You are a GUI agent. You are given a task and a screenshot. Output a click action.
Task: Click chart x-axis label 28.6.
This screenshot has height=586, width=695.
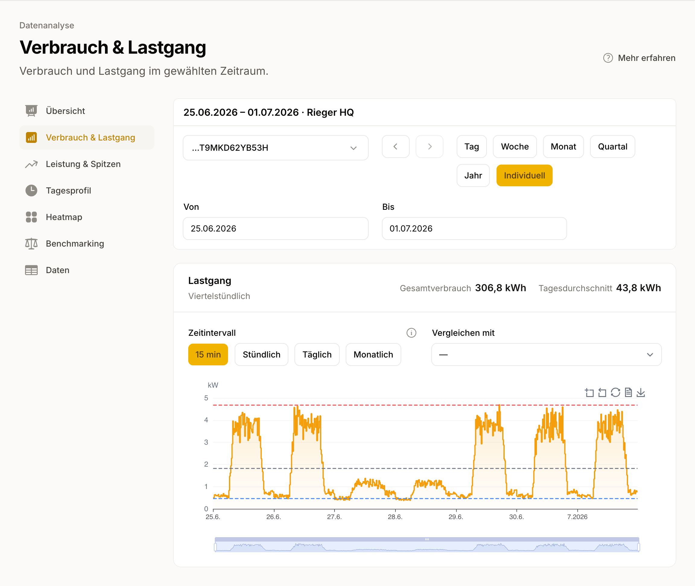[395, 517]
